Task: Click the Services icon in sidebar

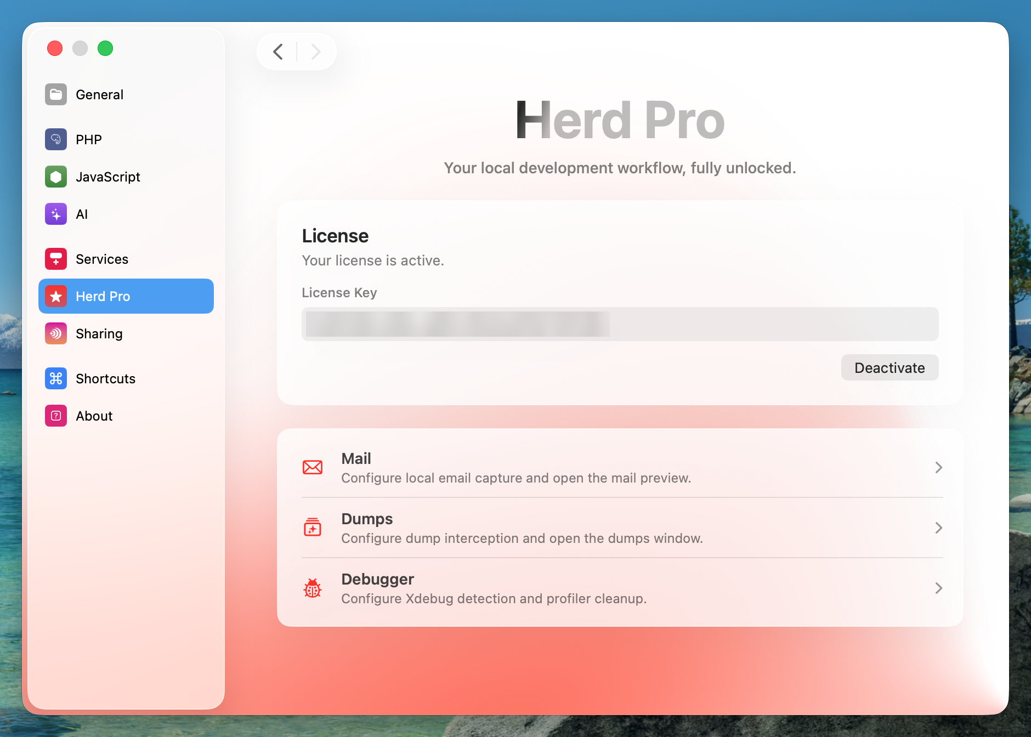Action: click(56, 259)
